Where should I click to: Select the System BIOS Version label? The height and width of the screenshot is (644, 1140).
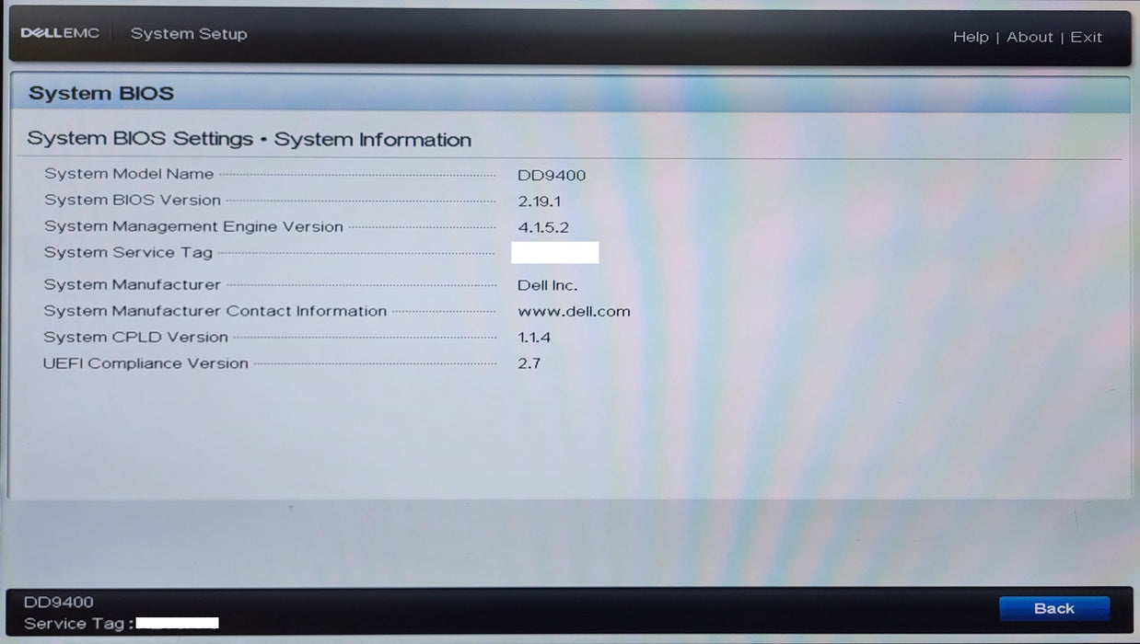tap(133, 200)
